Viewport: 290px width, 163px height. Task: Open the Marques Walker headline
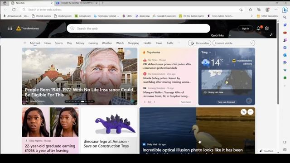click(166, 94)
